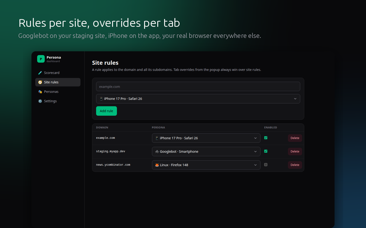This screenshot has width=366, height=228.
Task: Click the fox icon beside Linux Firefox
Action: pyautogui.click(x=157, y=165)
